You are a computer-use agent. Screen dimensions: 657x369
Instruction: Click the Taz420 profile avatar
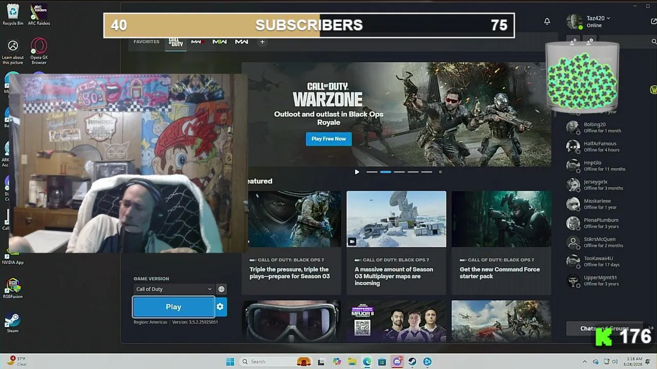[574, 22]
